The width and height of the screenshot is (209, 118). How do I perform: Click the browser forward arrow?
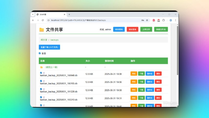[x=38, y=20]
